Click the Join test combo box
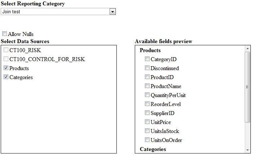 pyautogui.click(x=58, y=12)
